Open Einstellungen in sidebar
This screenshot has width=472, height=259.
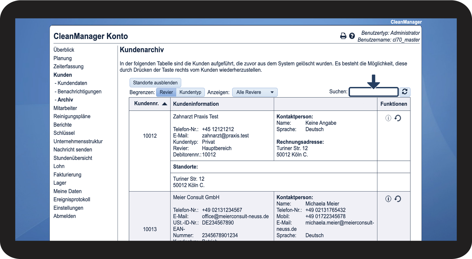tap(68, 208)
